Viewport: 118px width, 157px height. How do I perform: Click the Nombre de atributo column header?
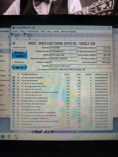coord(29,74)
